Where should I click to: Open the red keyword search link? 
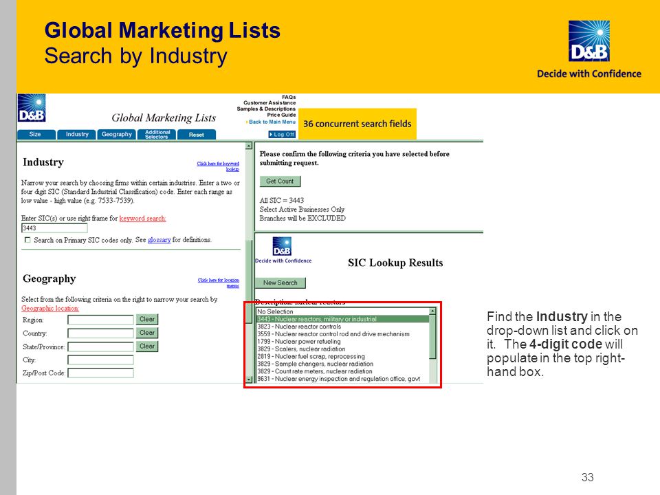pyautogui.click(x=143, y=219)
